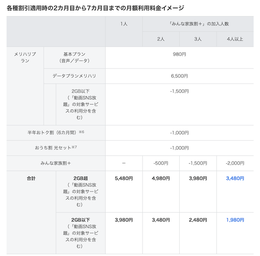Click the -1,000円 value for おうち割 光セット

(179, 148)
